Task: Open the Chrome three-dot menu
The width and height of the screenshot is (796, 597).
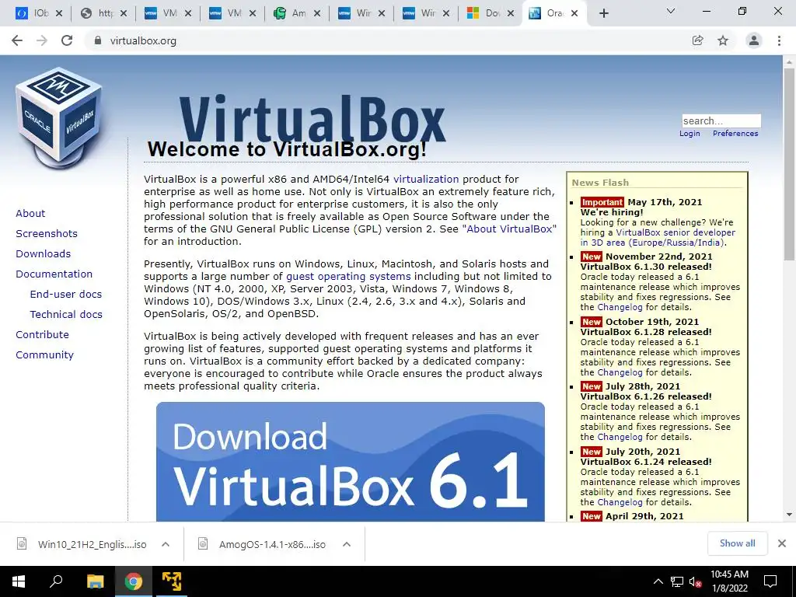Action: 779,40
